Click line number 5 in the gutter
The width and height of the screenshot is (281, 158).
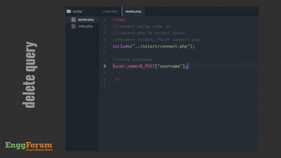tap(104, 46)
